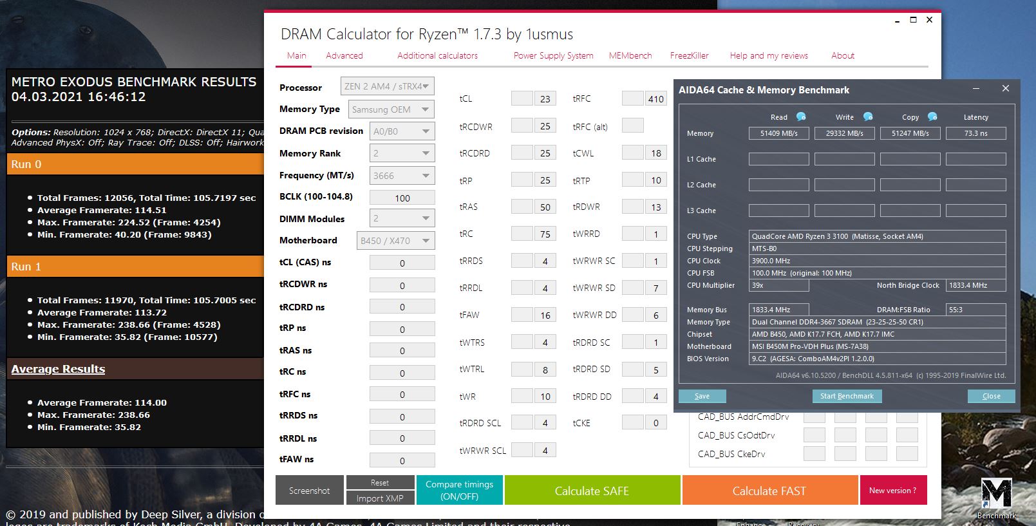The image size is (1036, 526).
Task: Open the Additional calculators tab
Action: coord(438,55)
